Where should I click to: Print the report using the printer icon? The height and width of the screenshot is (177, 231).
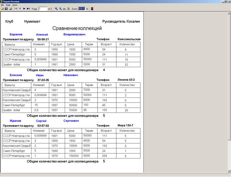(11, 8)
